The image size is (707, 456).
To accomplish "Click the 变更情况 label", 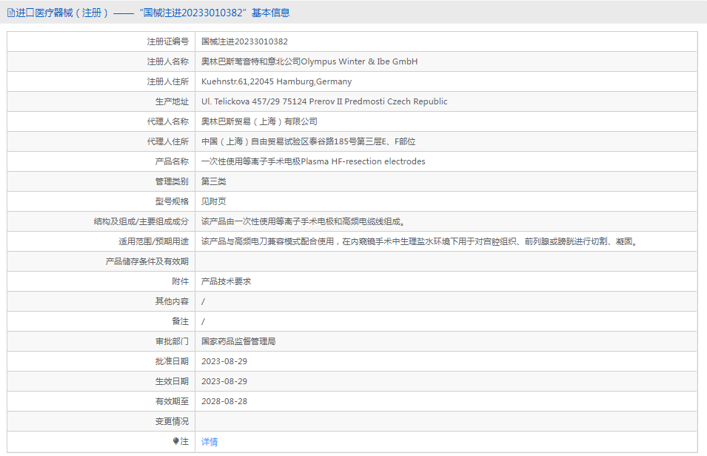I will coord(172,421).
